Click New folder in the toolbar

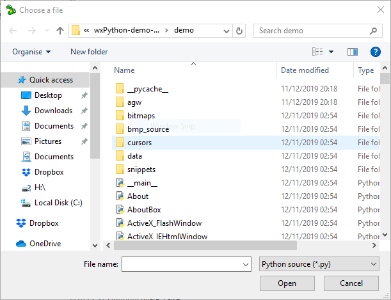(x=89, y=52)
